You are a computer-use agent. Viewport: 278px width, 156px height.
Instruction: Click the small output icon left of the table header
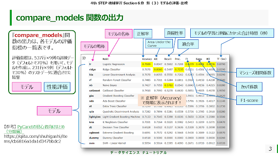pos(84,58)
